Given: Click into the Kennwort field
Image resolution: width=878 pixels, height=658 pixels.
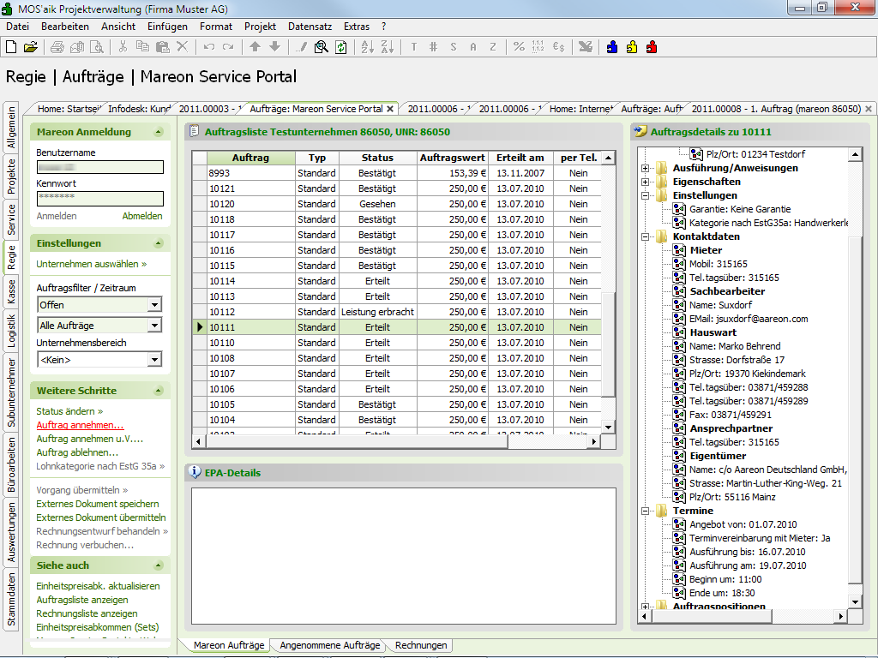Looking at the screenshot, I should [x=100, y=198].
